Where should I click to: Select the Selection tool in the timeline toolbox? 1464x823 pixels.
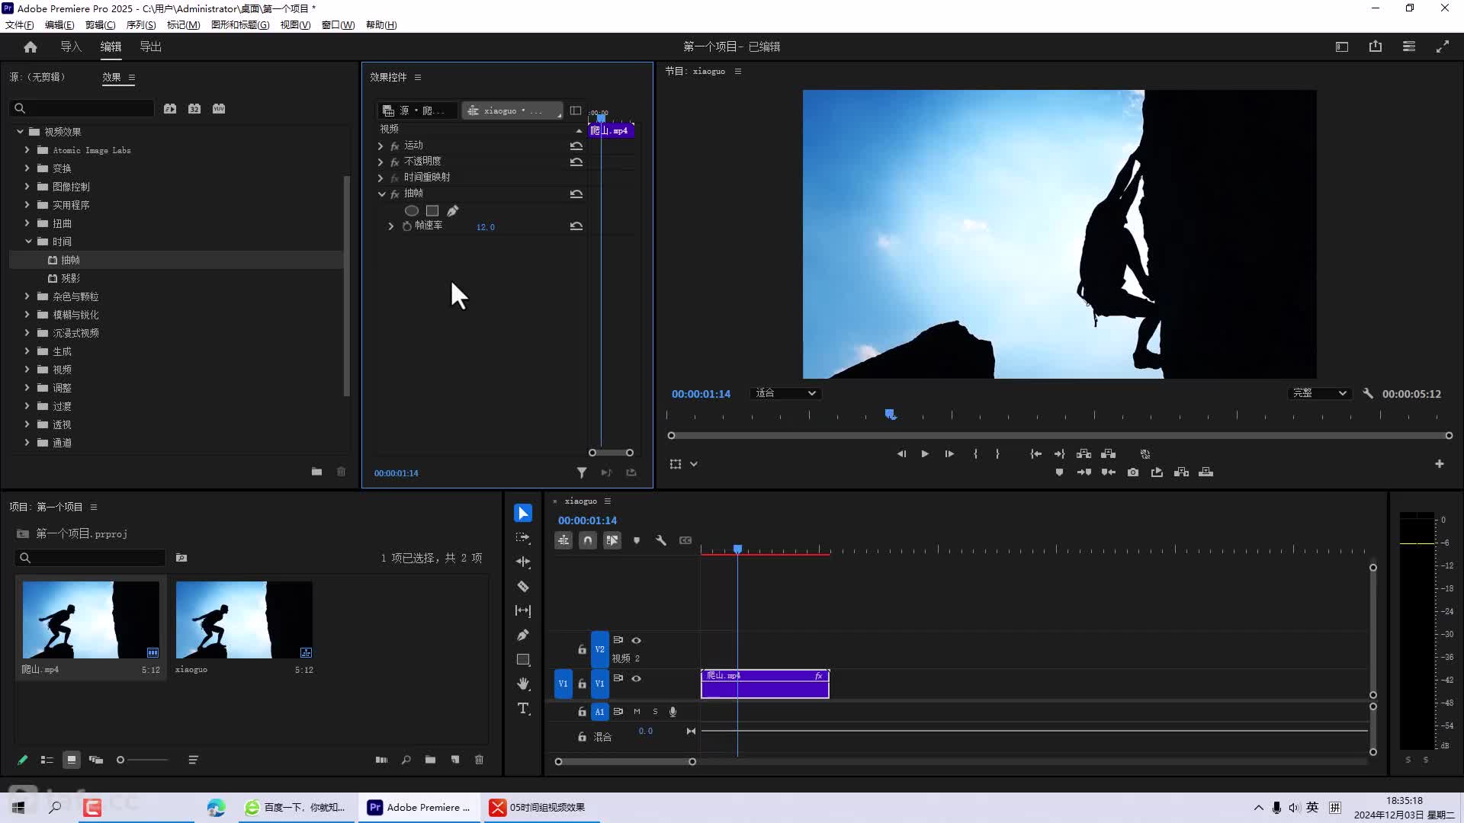coord(523,514)
